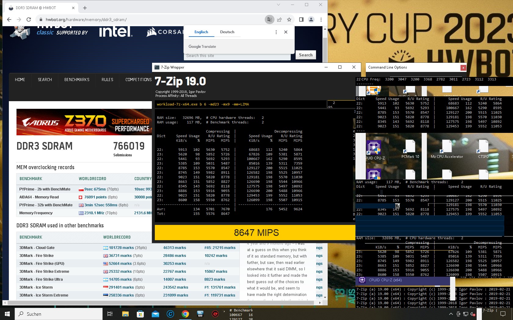This screenshot has width=513, height=320.
Task: Select Englisch in translate popup
Action: (201, 32)
